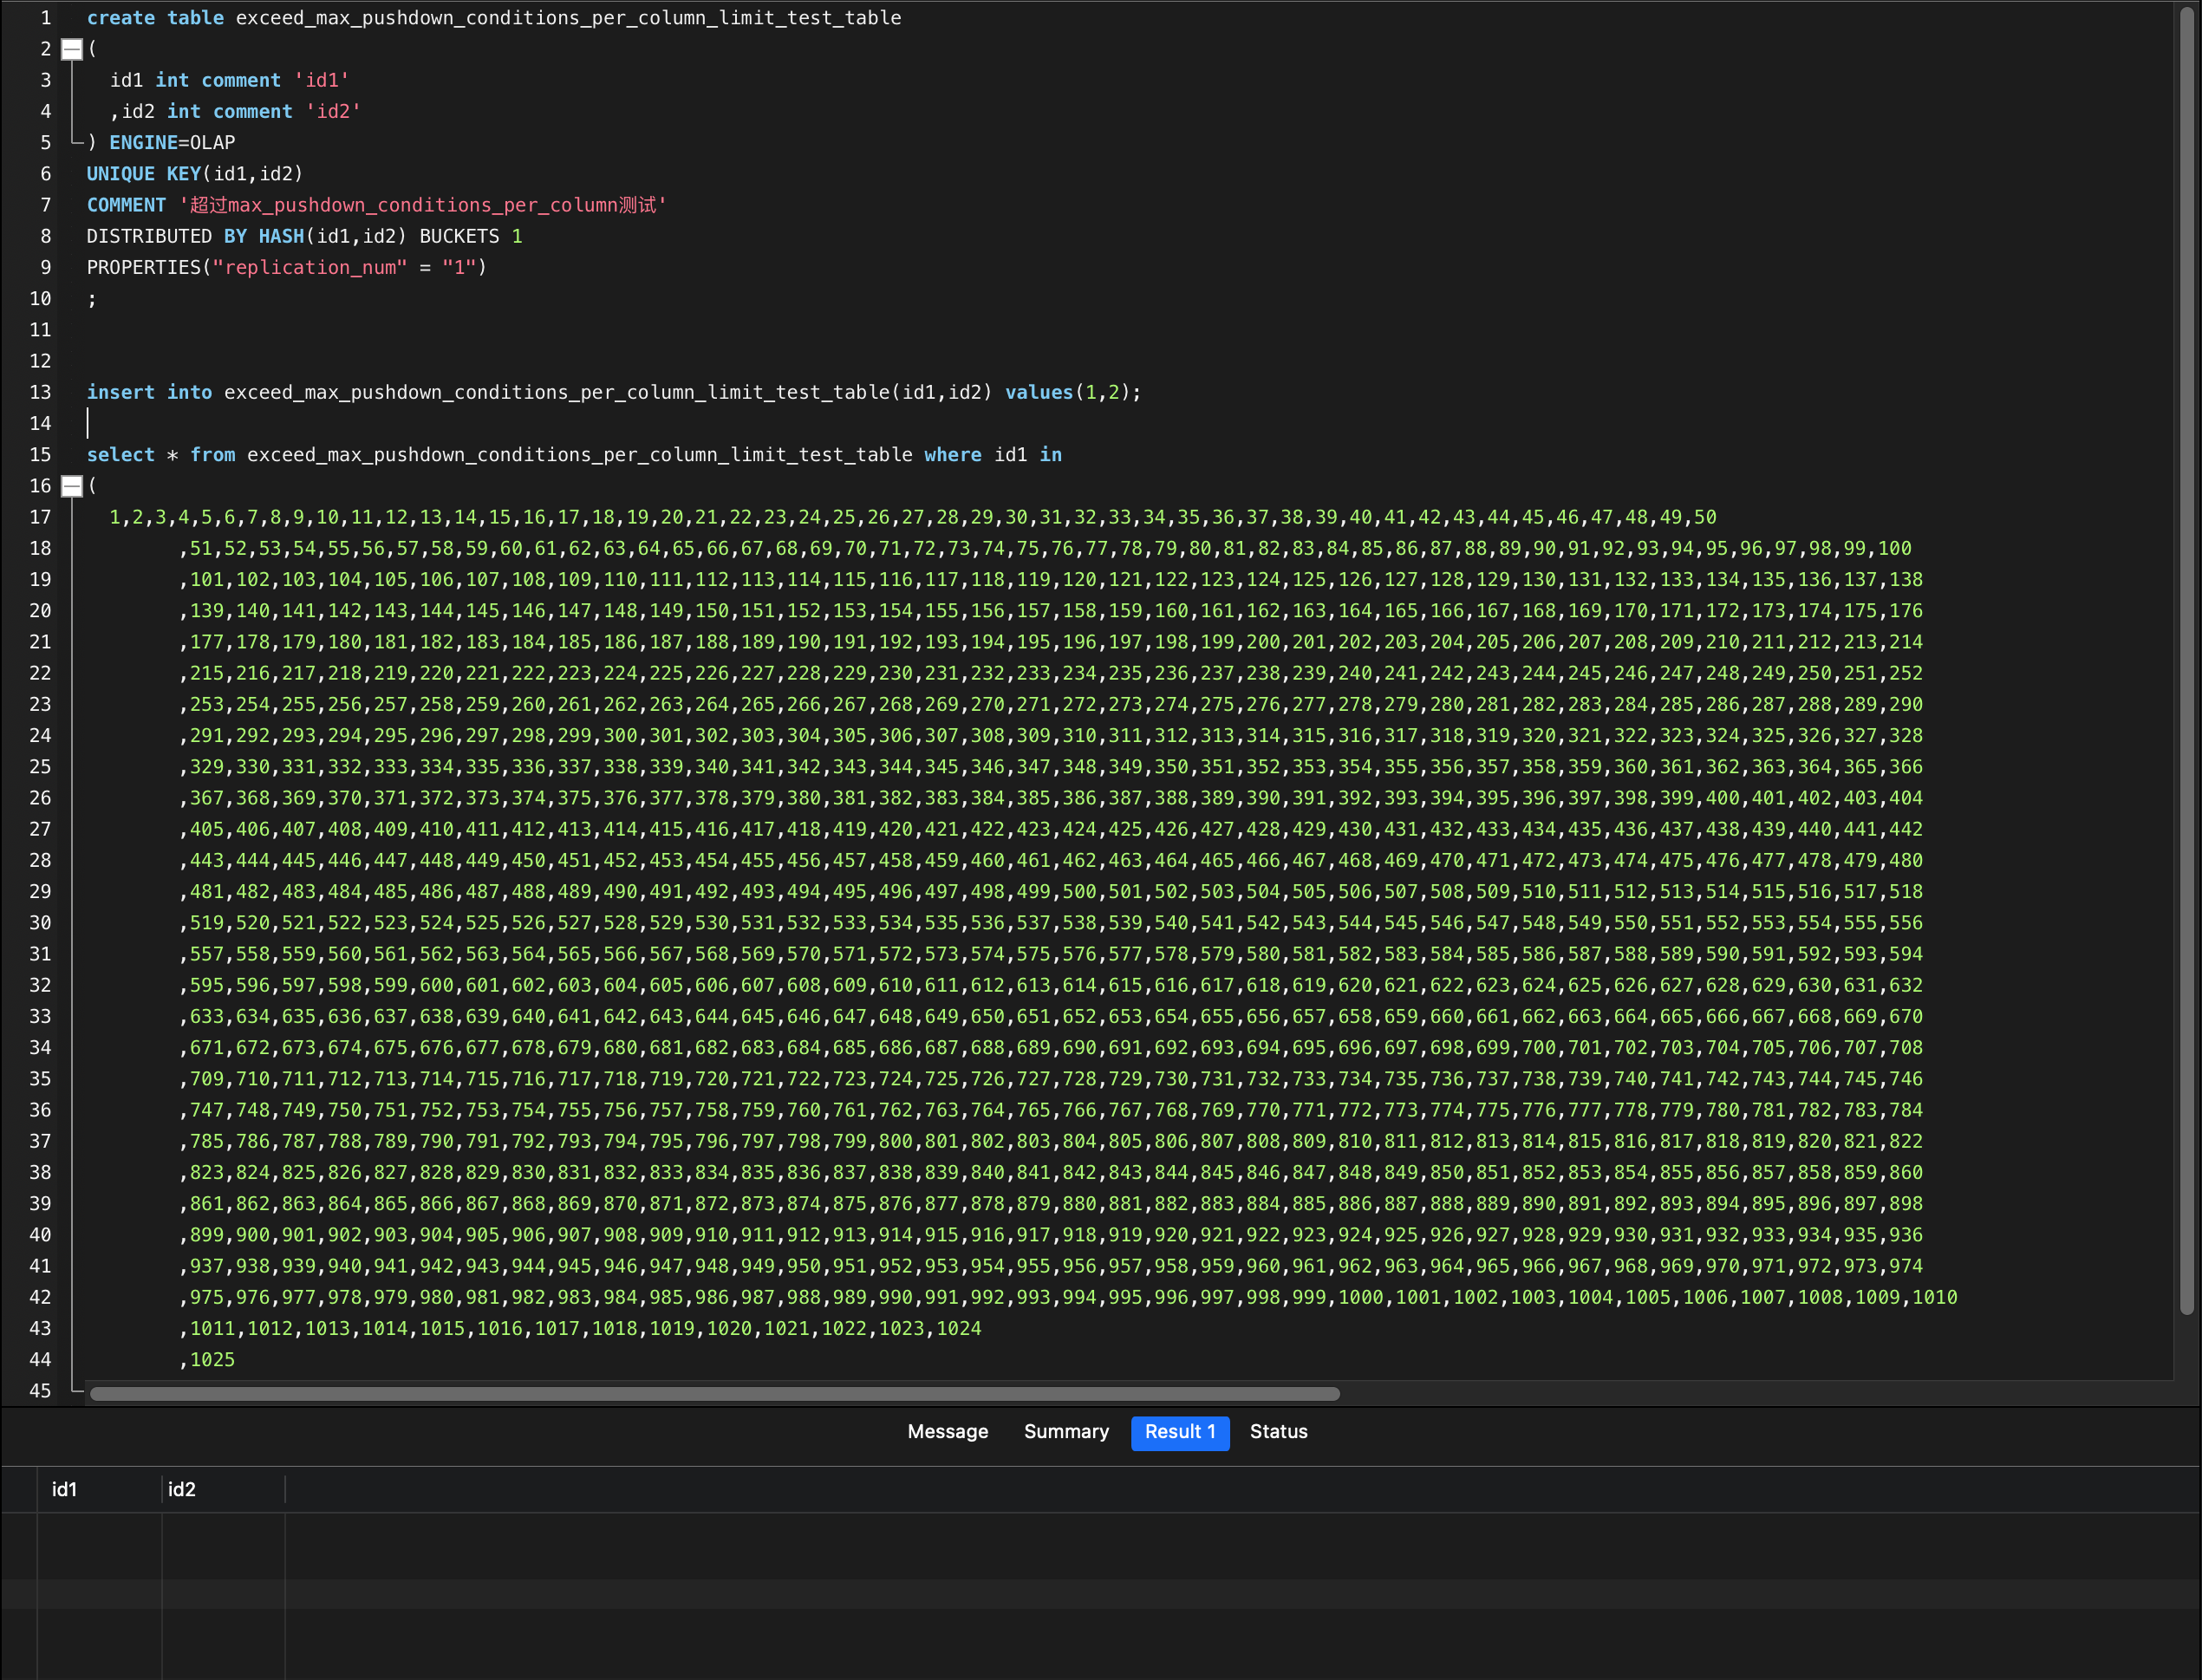The image size is (2202, 1680).
Task: Click the value 1025 on line 44
Action: 212,1360
